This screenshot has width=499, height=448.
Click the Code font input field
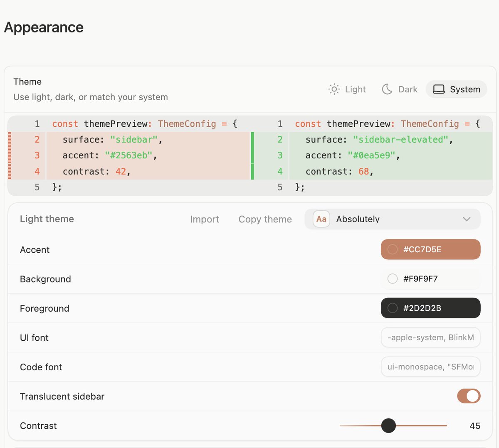431,367
